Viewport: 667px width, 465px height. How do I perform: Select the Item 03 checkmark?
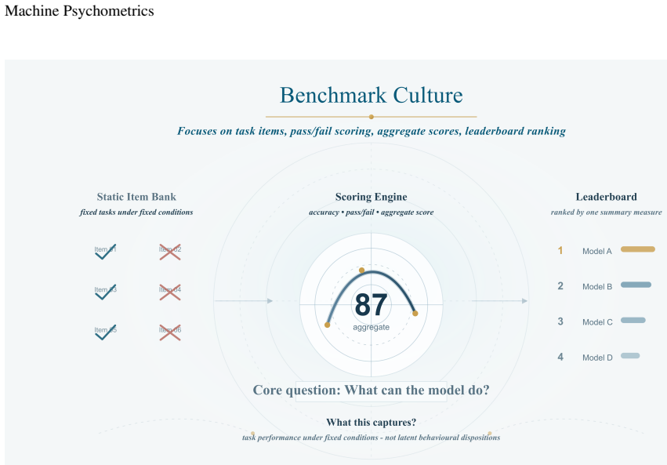[x=106, y=292]
